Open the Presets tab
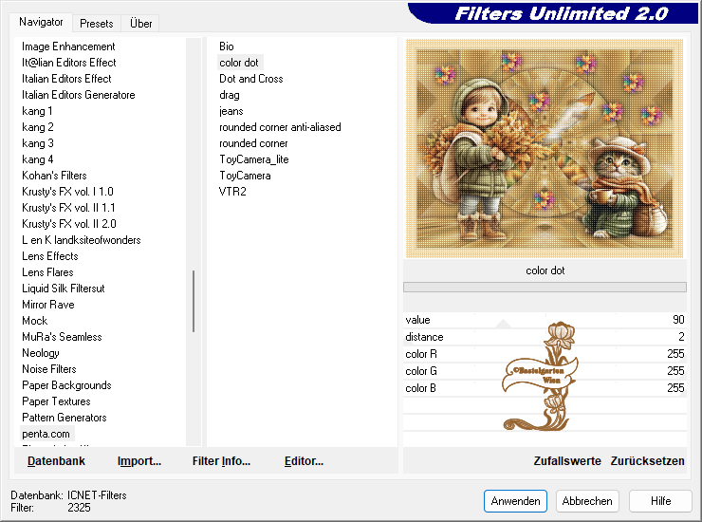702x522 pixels. tap(96, 24)
